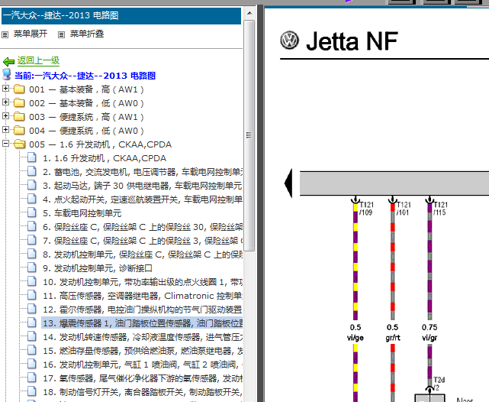
Task: Select highlighted page 13. 爆震传感器 1
Action: point(142,323)
